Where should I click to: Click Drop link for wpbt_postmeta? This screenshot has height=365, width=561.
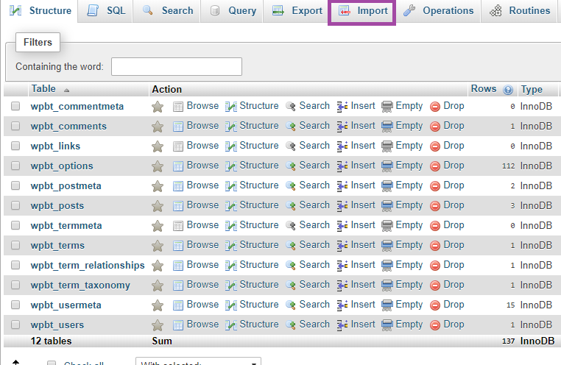[454, 185]
